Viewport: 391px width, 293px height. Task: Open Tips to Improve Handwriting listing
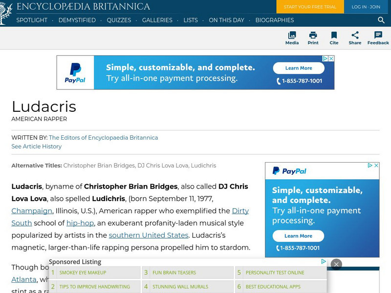95,287
